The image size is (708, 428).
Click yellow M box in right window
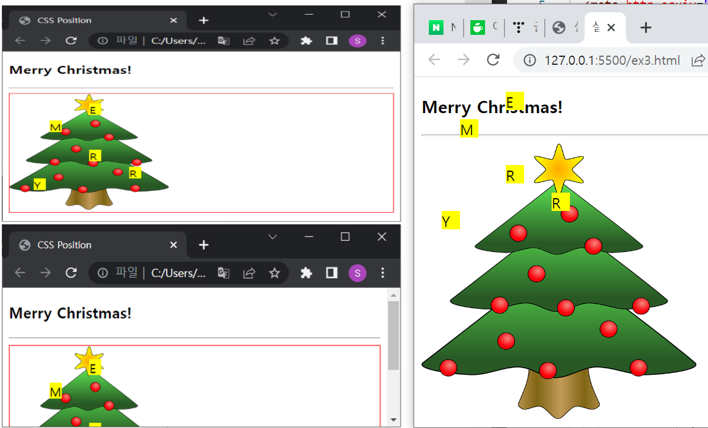469,128
